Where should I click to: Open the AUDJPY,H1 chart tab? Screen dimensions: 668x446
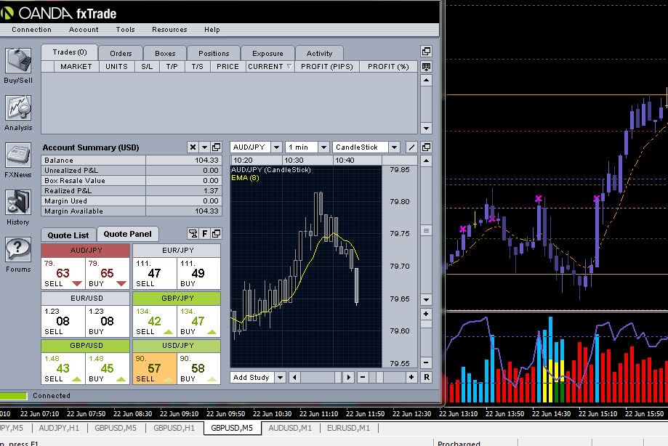(x=59, y=428)
